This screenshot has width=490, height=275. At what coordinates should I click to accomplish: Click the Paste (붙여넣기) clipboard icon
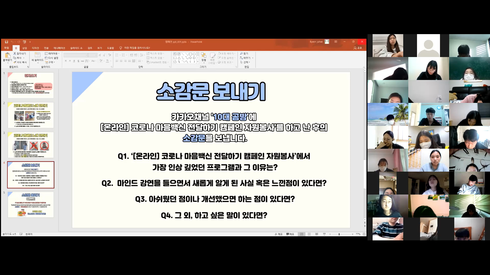(7, 56)
